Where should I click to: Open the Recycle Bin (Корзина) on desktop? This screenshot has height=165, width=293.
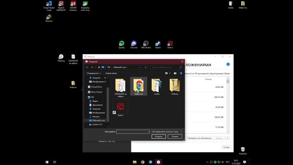243,151
